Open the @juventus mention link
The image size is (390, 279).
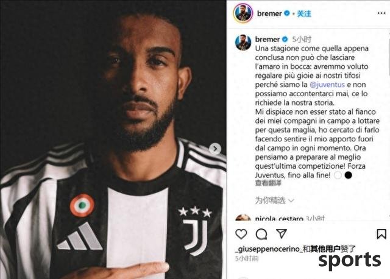pos(327,85)
